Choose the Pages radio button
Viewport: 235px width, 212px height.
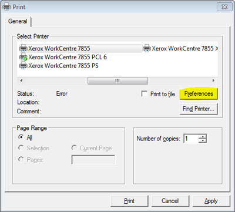point(21,159)
